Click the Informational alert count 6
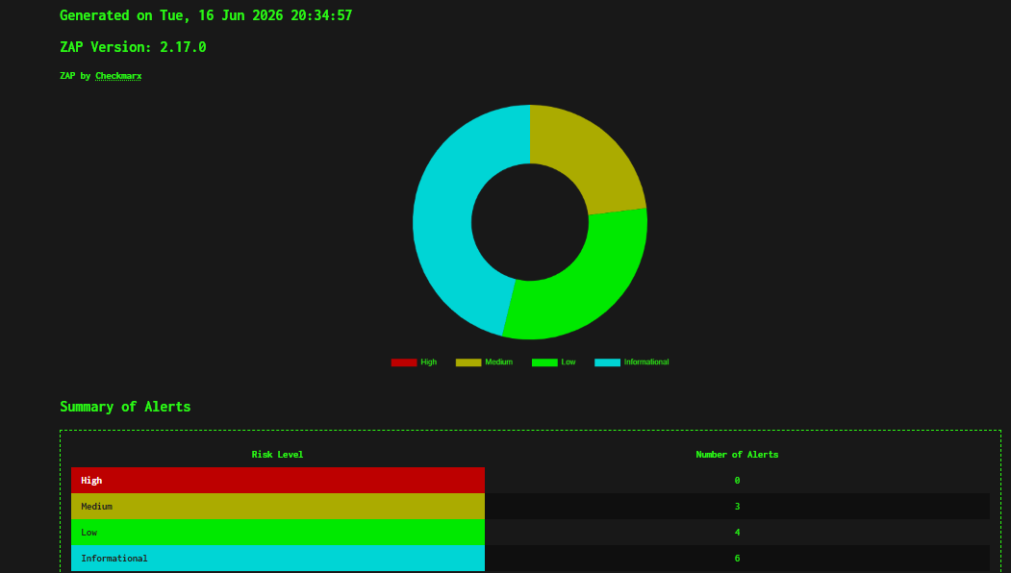 tap(737, 559)
